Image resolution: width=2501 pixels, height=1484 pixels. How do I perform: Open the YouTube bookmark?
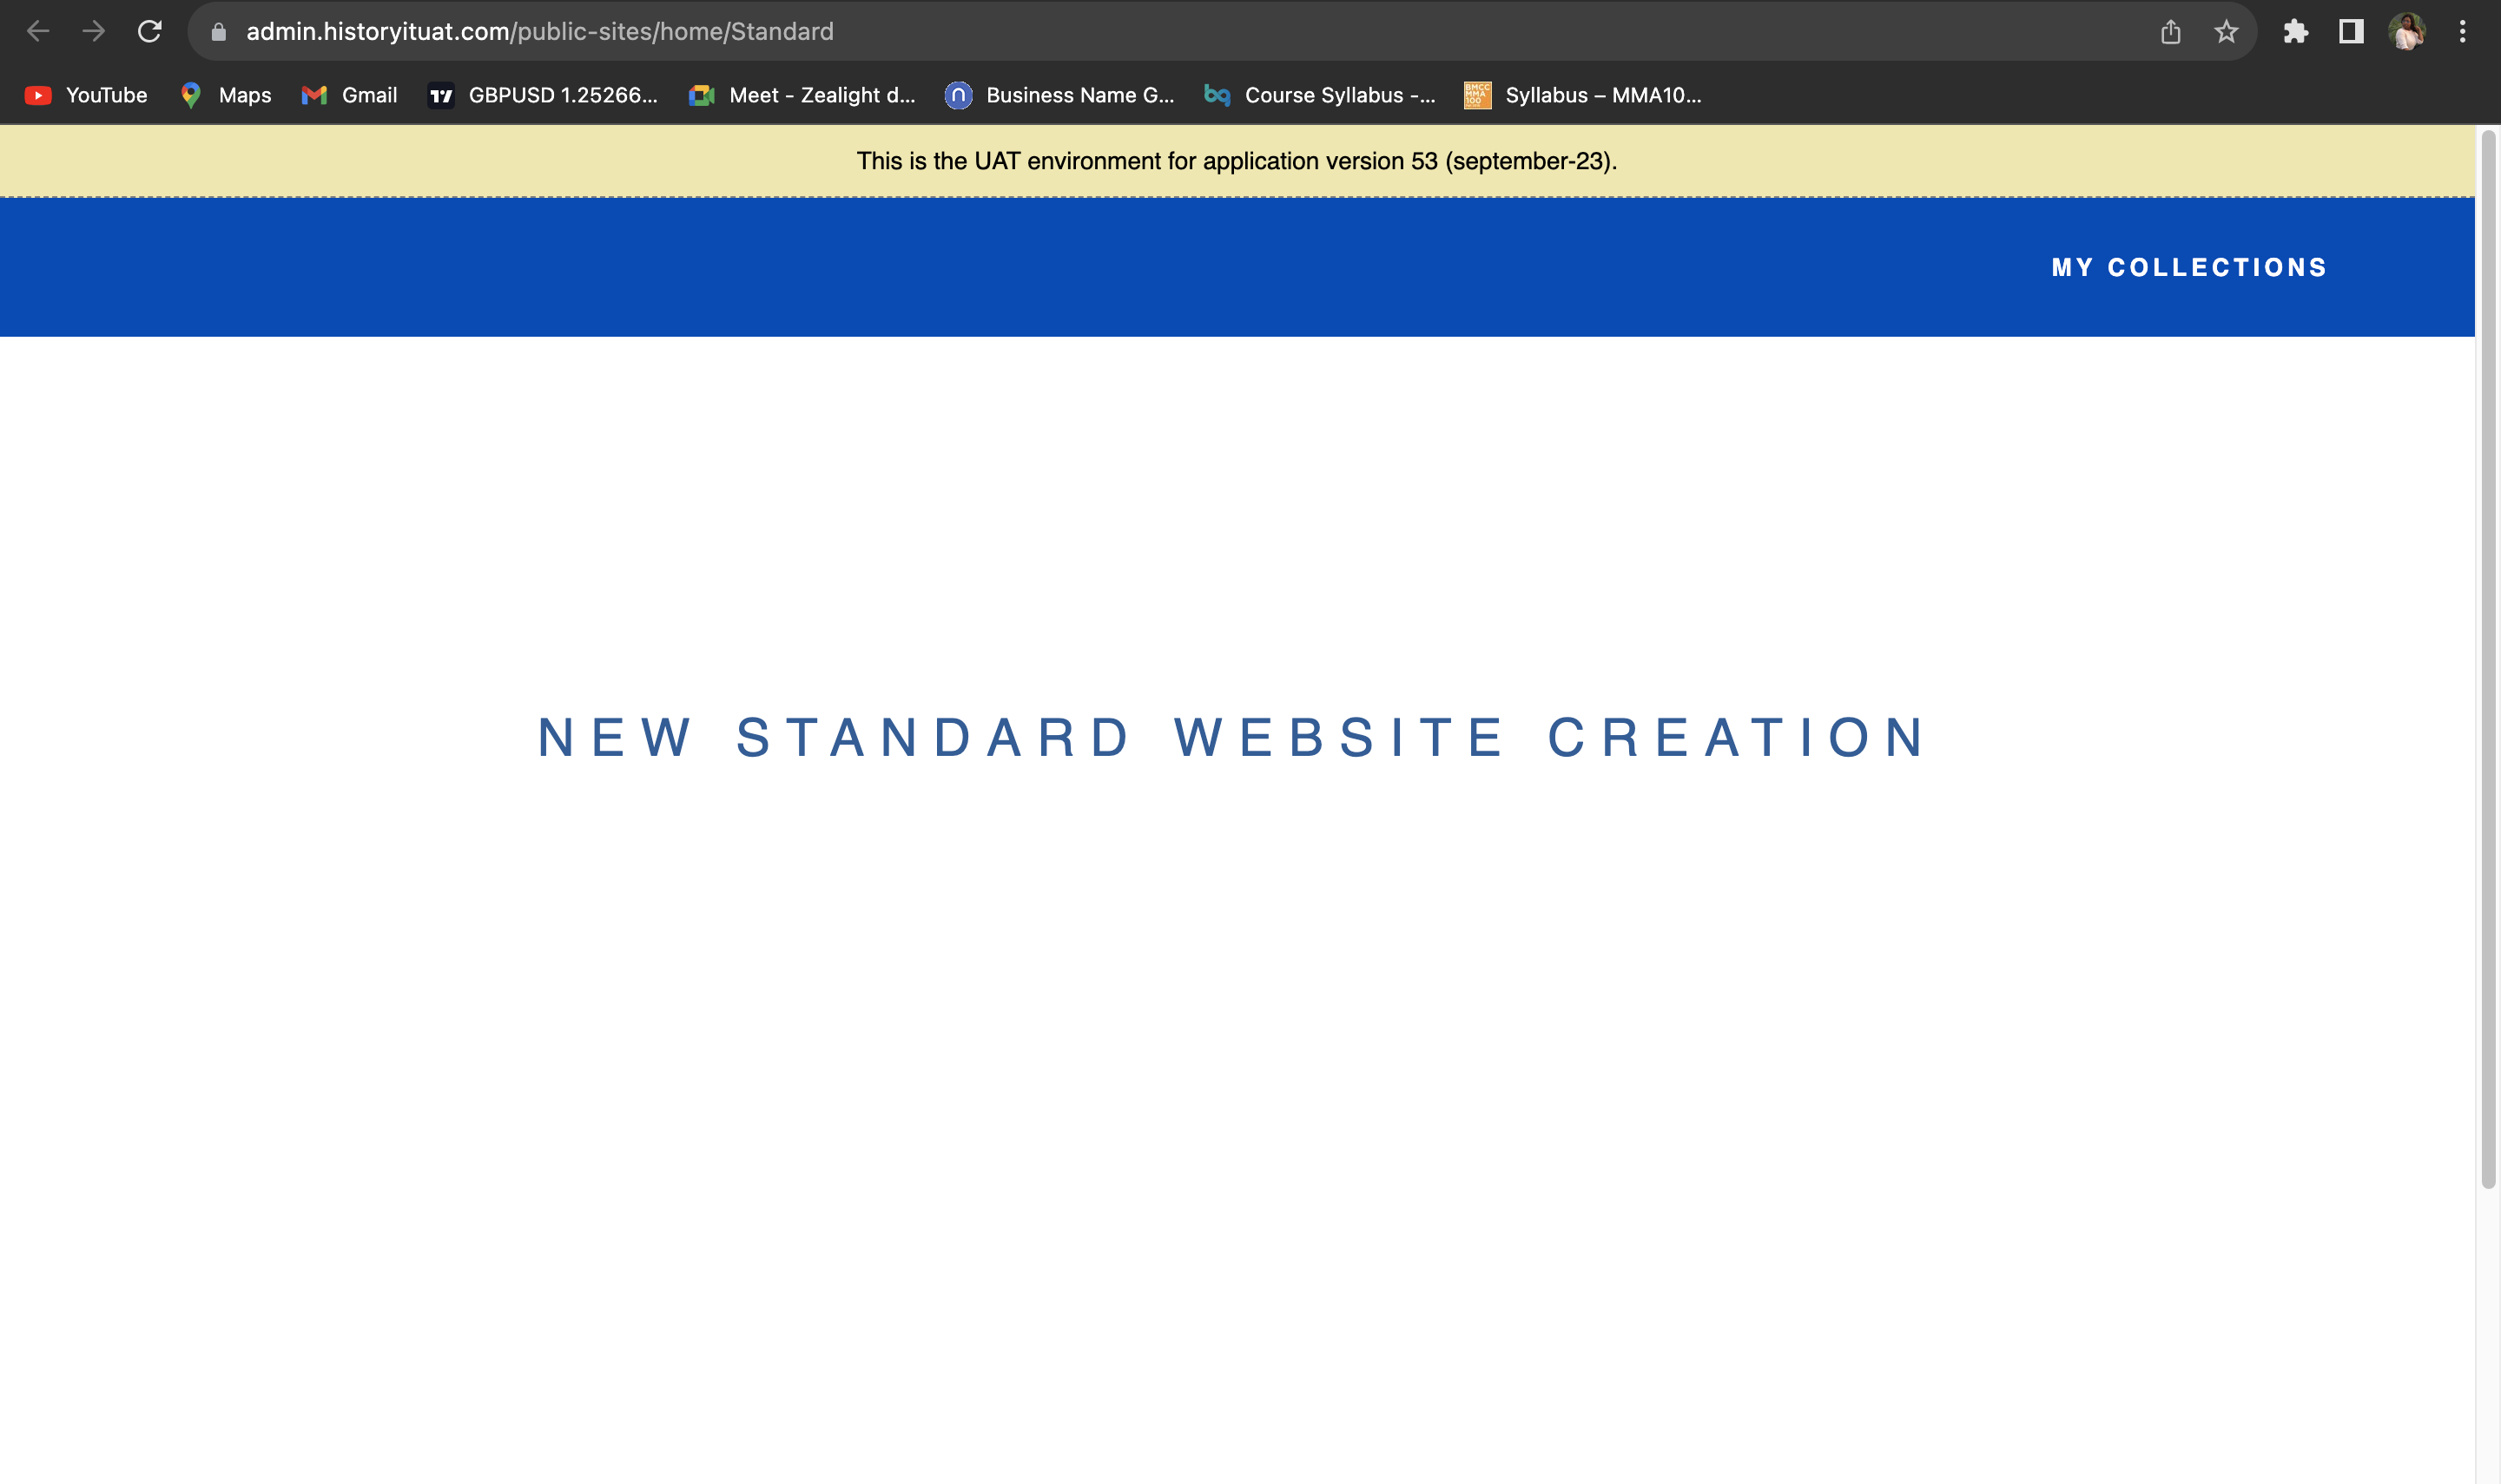coord(86,95)
